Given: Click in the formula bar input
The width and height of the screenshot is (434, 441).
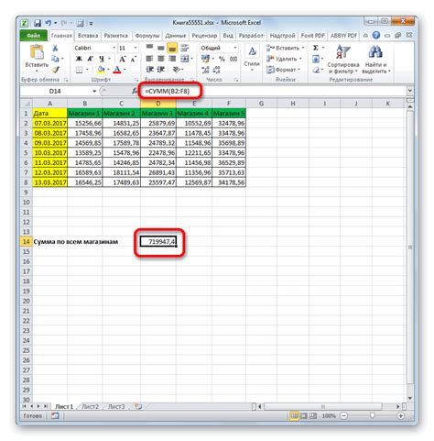Looking at the screenshot, I should (x=273, y=91).
